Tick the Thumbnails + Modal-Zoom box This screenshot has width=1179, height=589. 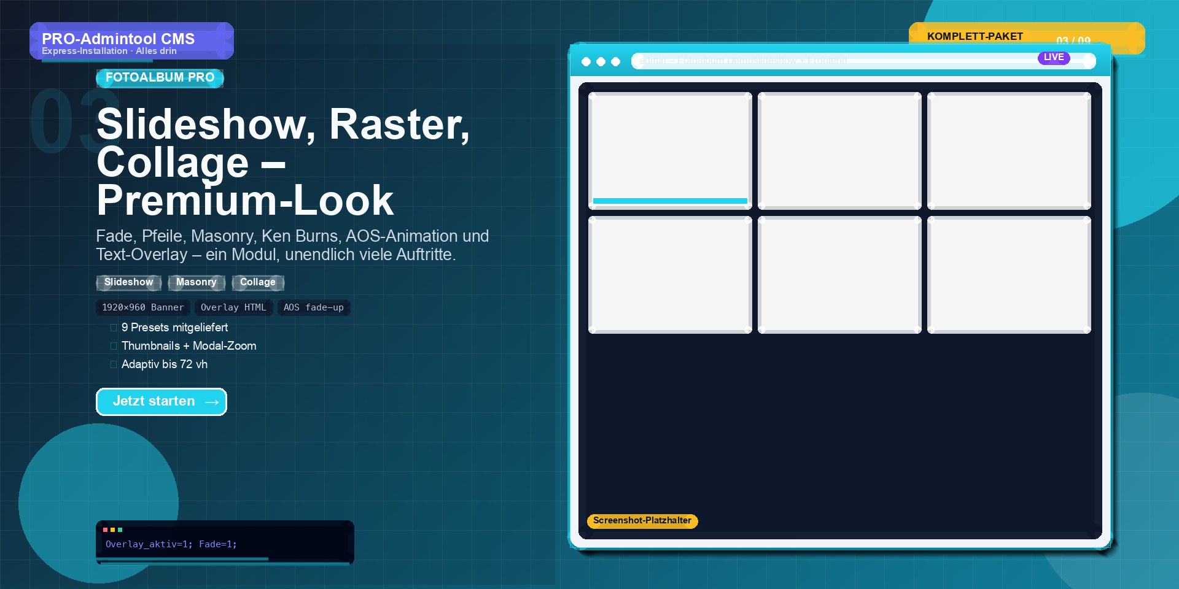coord(114,346)
